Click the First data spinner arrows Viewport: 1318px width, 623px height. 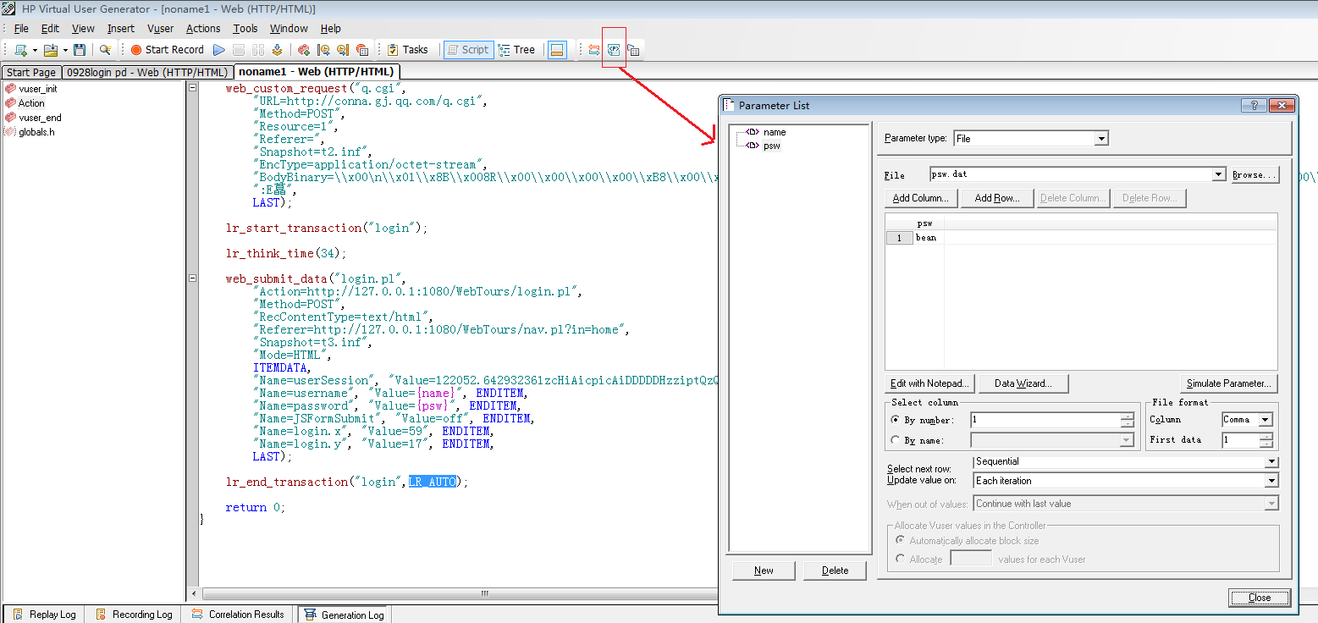1266,440
